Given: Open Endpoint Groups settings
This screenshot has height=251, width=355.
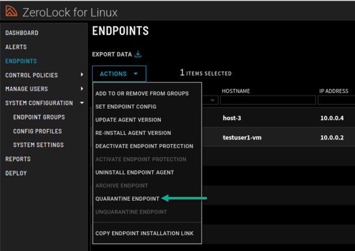Looking at the screenshot, I should (x=39, y=117).
